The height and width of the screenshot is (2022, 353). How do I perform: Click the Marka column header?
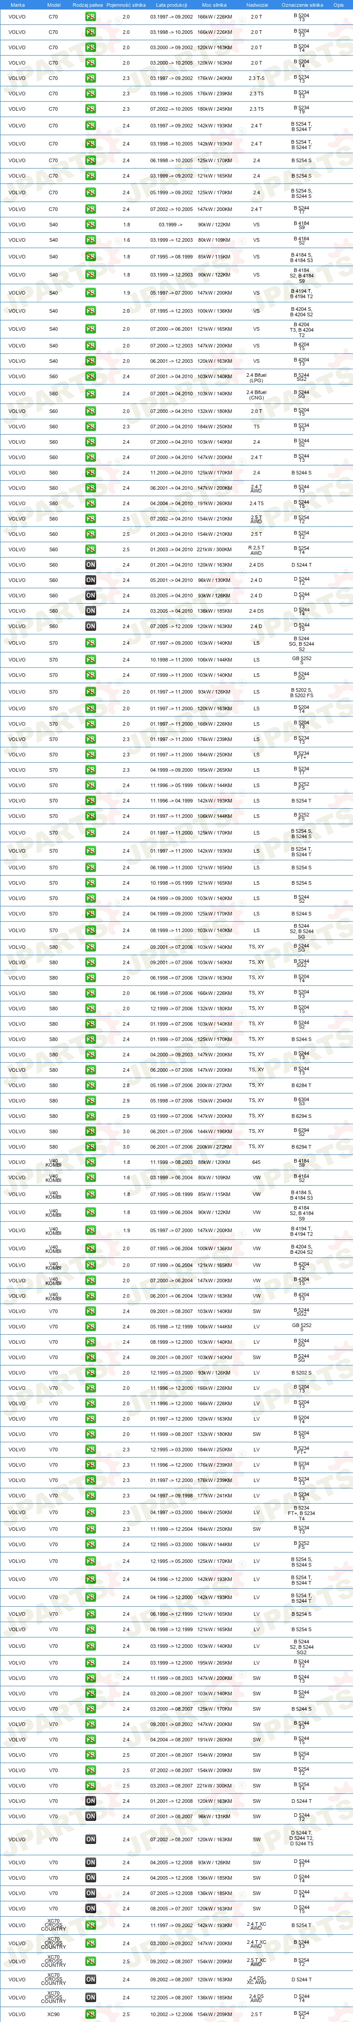click(x=17, y=5)
